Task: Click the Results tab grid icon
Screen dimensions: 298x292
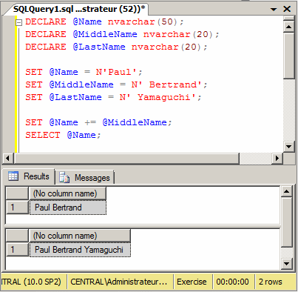Action: pos(13,176)
